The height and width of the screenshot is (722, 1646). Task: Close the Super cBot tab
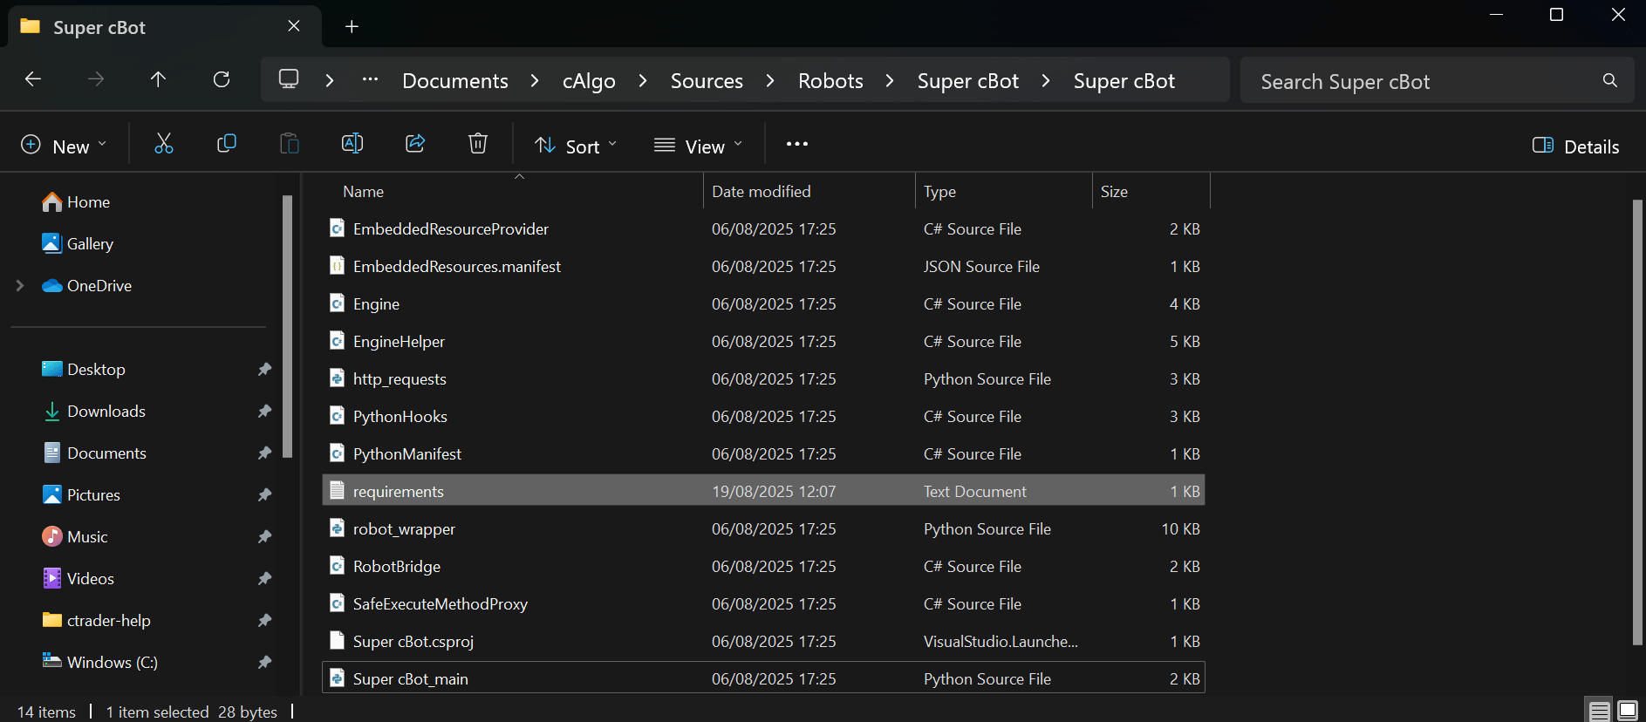[x=294, y=26]
